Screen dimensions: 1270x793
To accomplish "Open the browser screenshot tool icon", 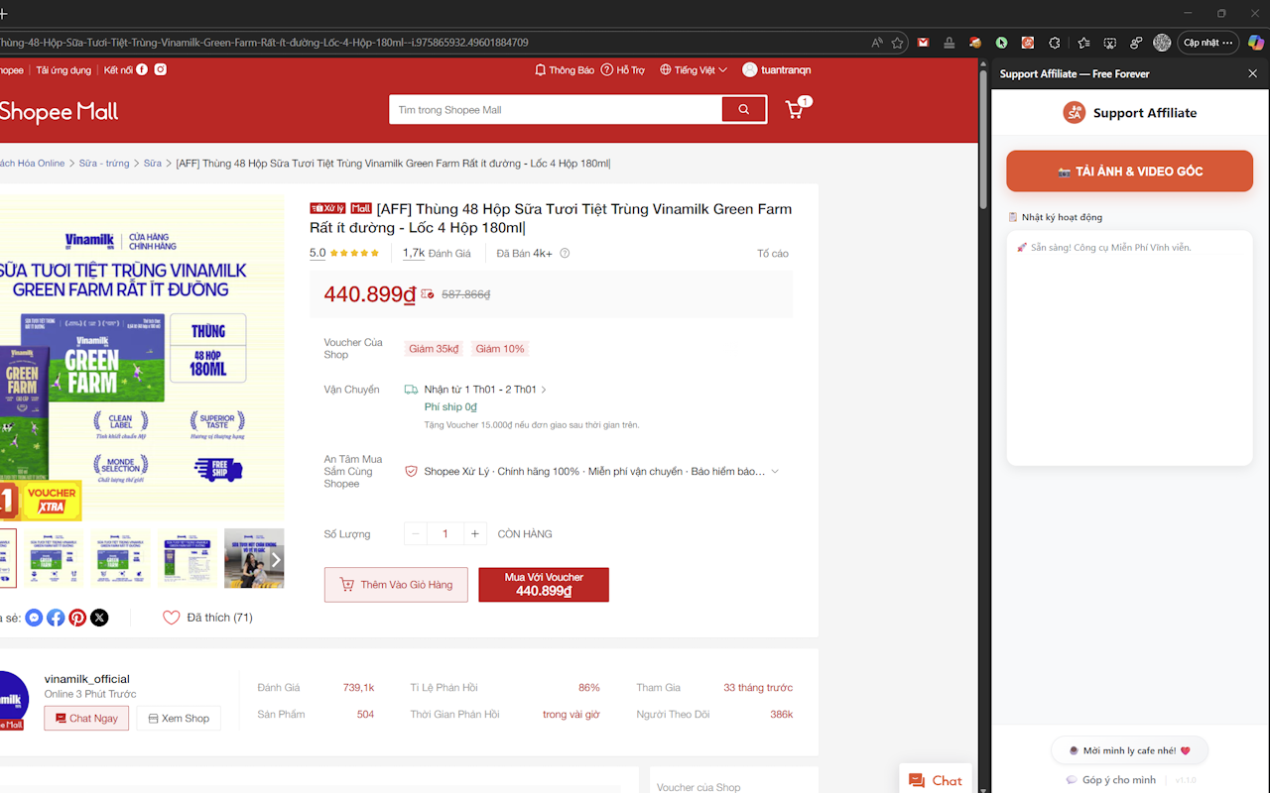I will (1109, 43).
